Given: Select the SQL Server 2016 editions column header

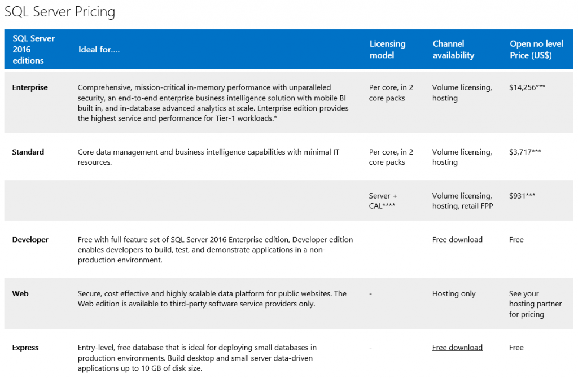Looking at the screenshot, I should (34, 49).
